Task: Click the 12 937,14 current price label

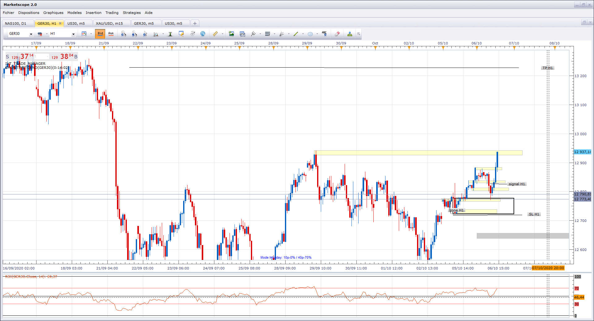Action: (583, 152)
